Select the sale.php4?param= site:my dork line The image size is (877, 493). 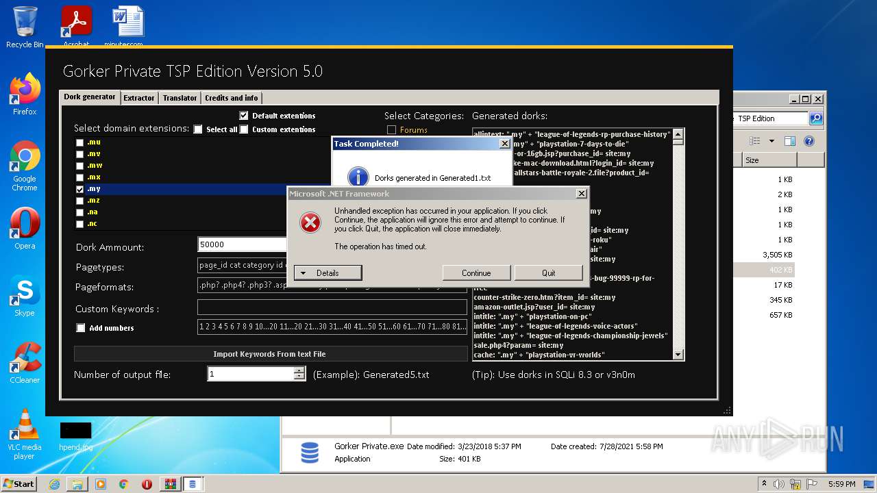[x=518, y=346]
